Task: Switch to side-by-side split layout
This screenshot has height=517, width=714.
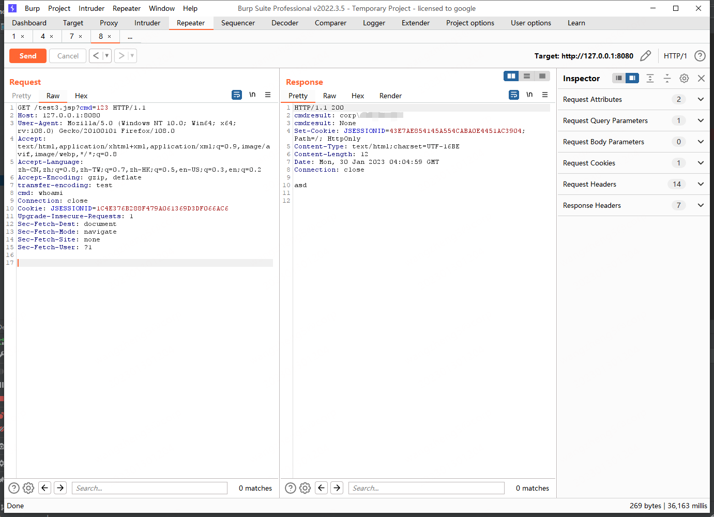Action: point(511,76)
